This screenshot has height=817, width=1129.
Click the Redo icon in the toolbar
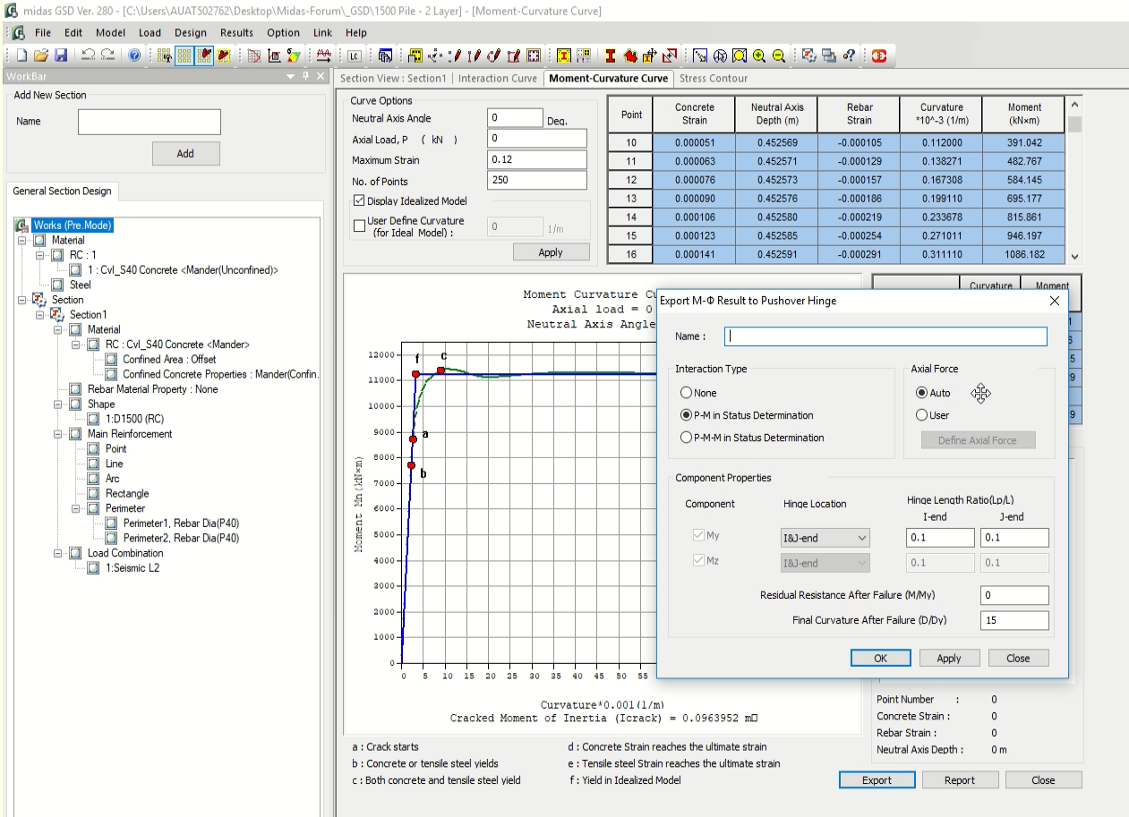(107, 55)
